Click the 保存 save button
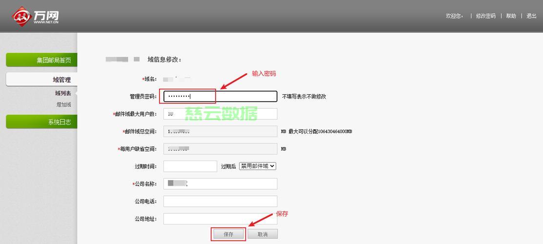Image resolution: width=543 pixels, height=244 pixels. (228, 234)
